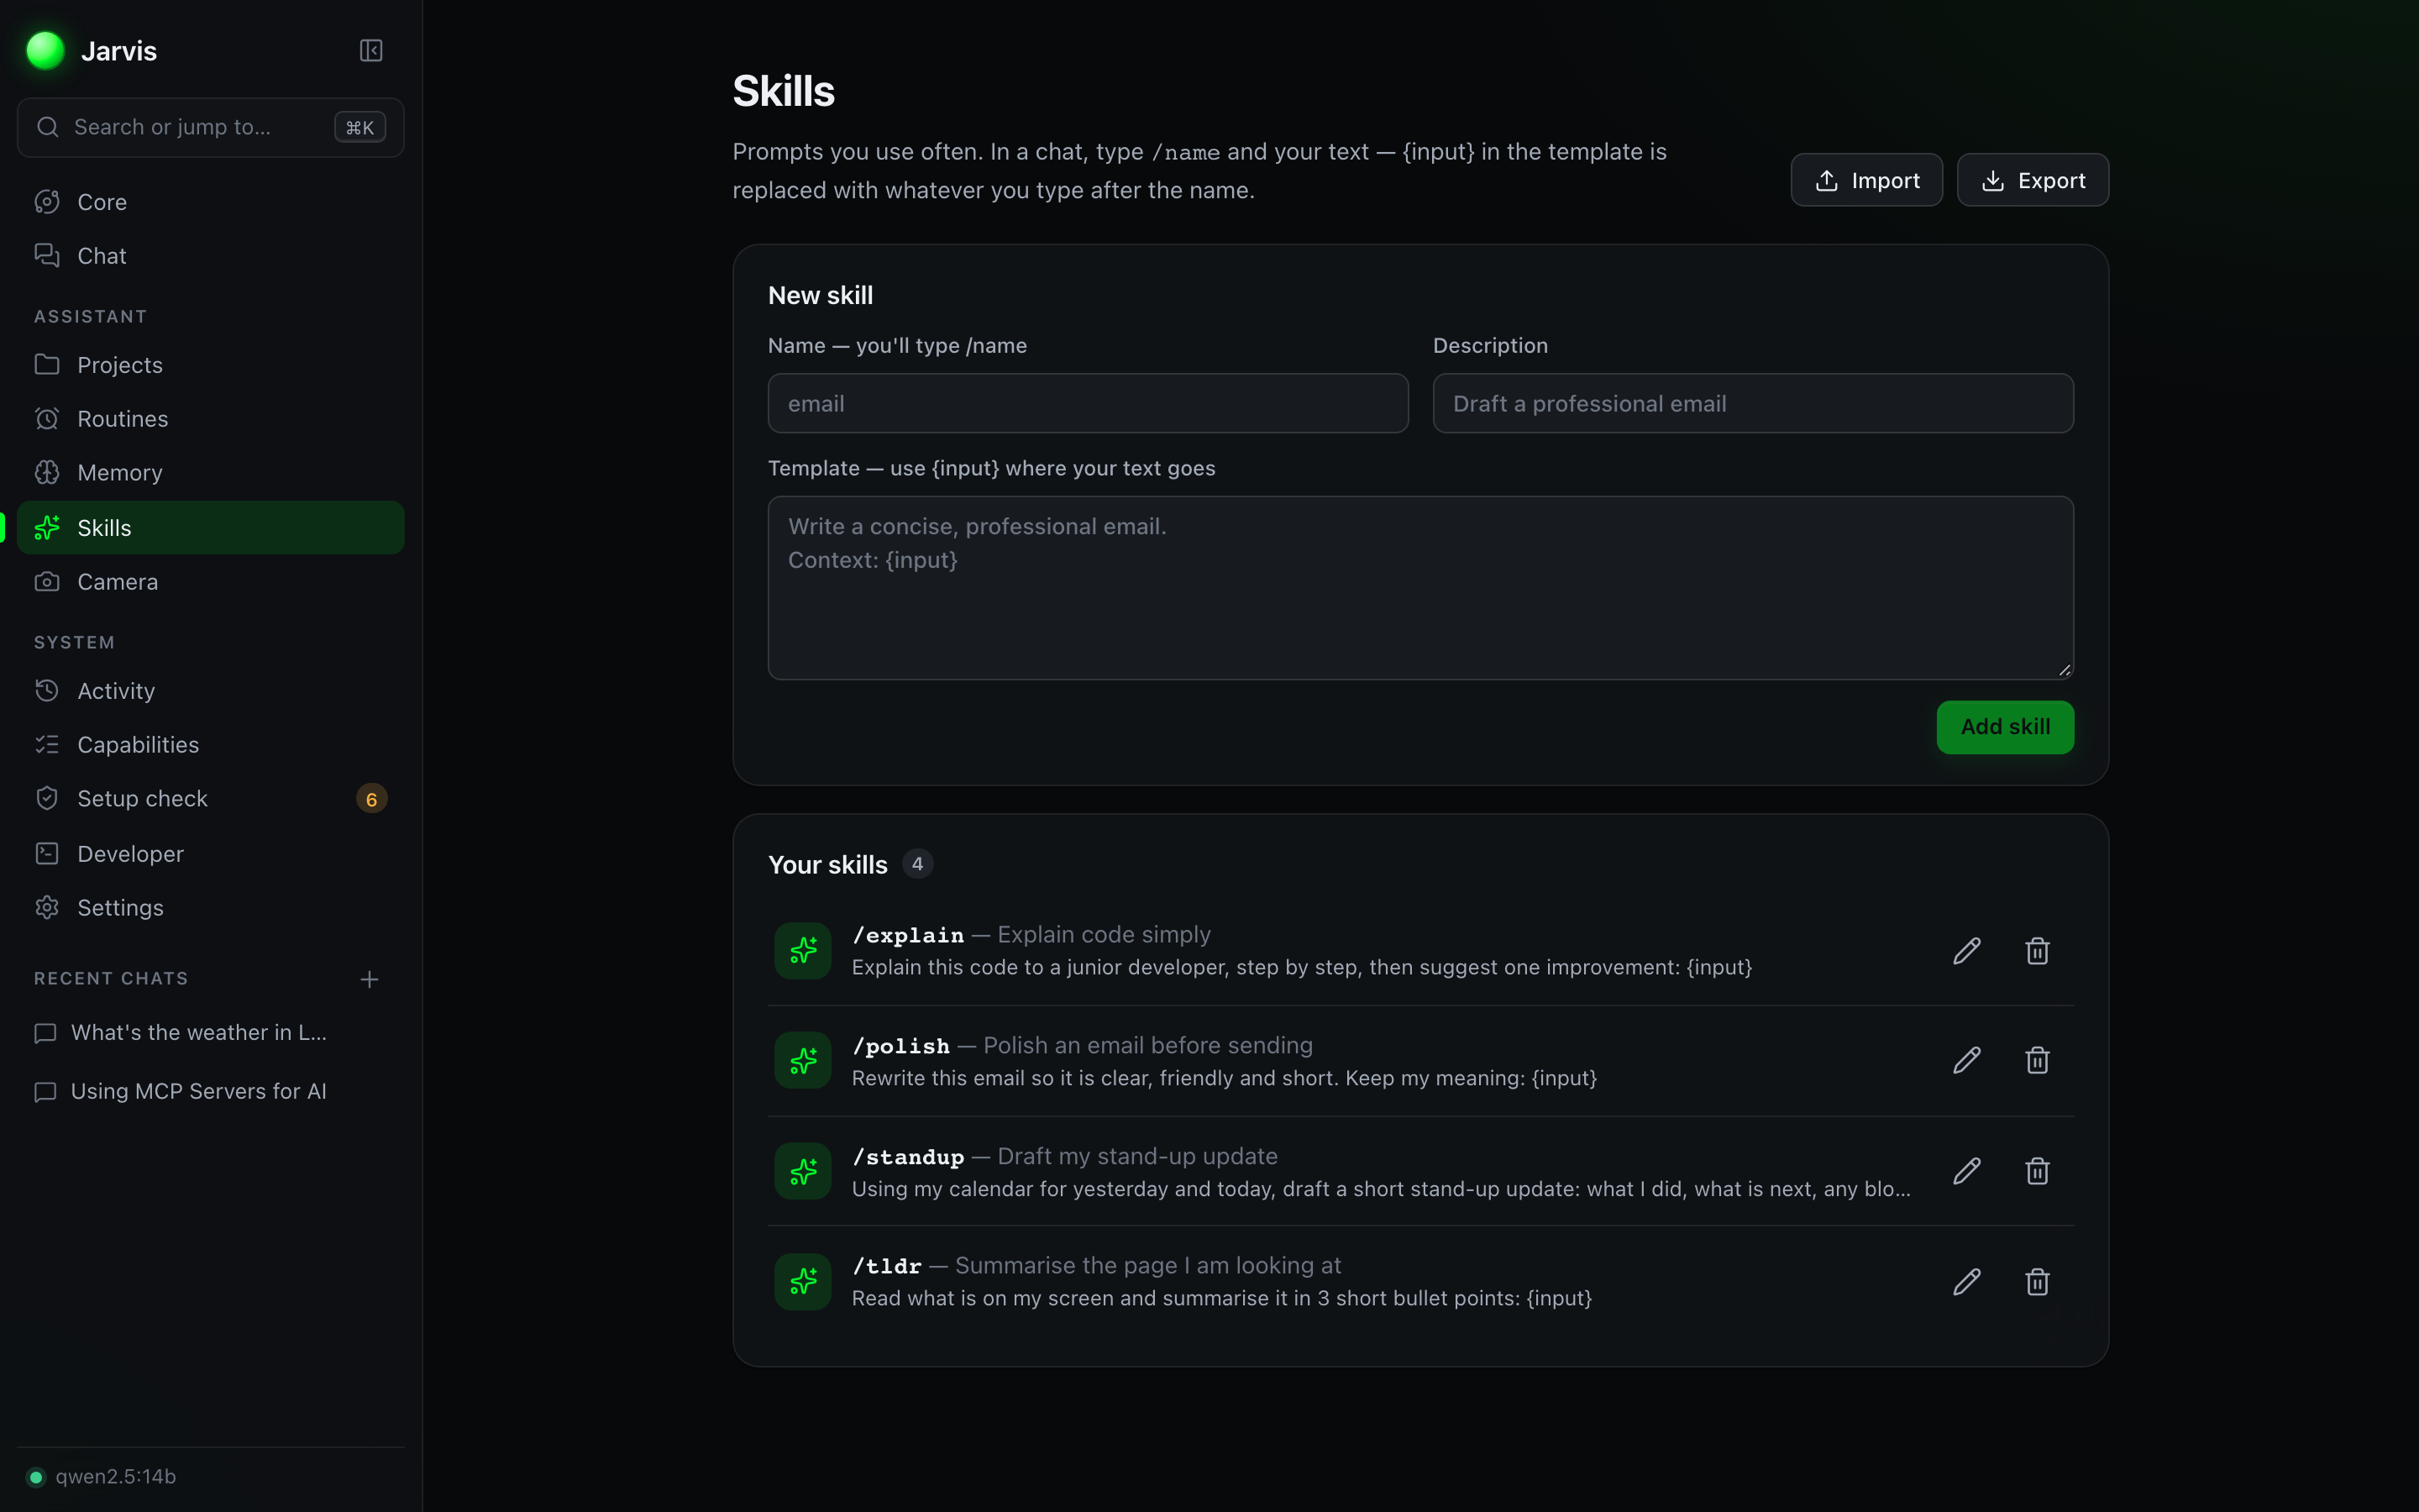
Task: Open Chat in the sidebar
Action: (211, 256)
